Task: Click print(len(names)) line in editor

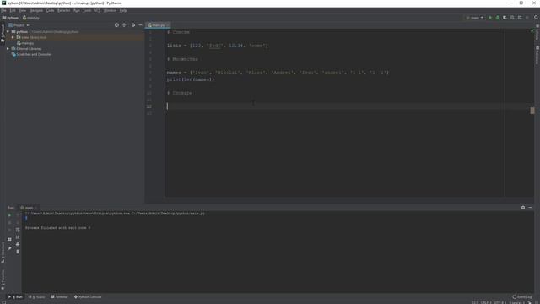Action: coord(191,79)
